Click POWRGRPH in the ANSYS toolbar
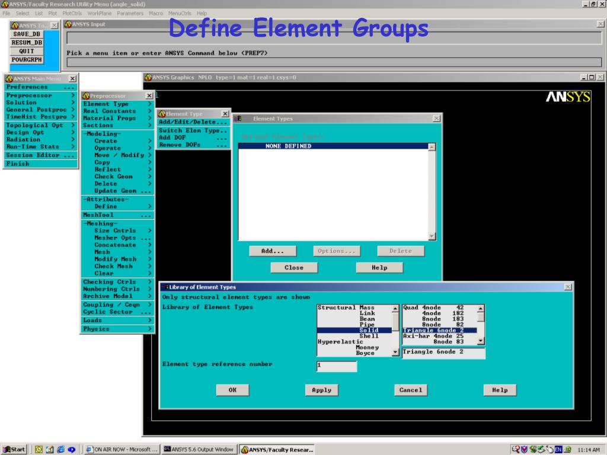This screenshot has height=455, width=607. (x=27, y=60)
